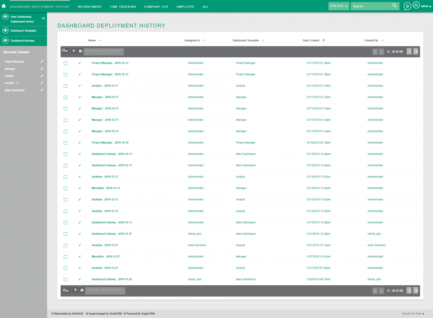Click Back To Top link
The width and height of the screenshot is (433, 318).
(x=414, y=314)
